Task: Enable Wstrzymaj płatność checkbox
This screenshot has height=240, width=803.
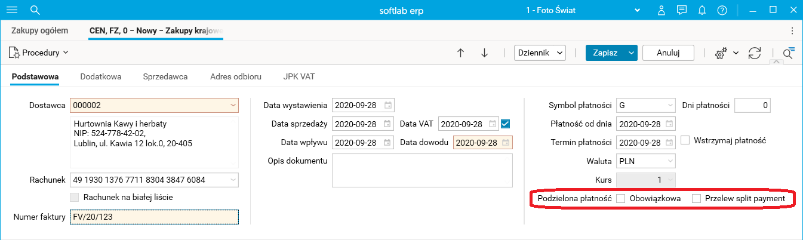Action: tap(685, 140)
